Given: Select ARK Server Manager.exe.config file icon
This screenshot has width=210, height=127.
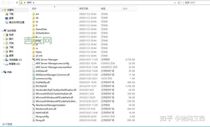Looking at the screenshot, I should pyautogui.click(x=34, y=63).
